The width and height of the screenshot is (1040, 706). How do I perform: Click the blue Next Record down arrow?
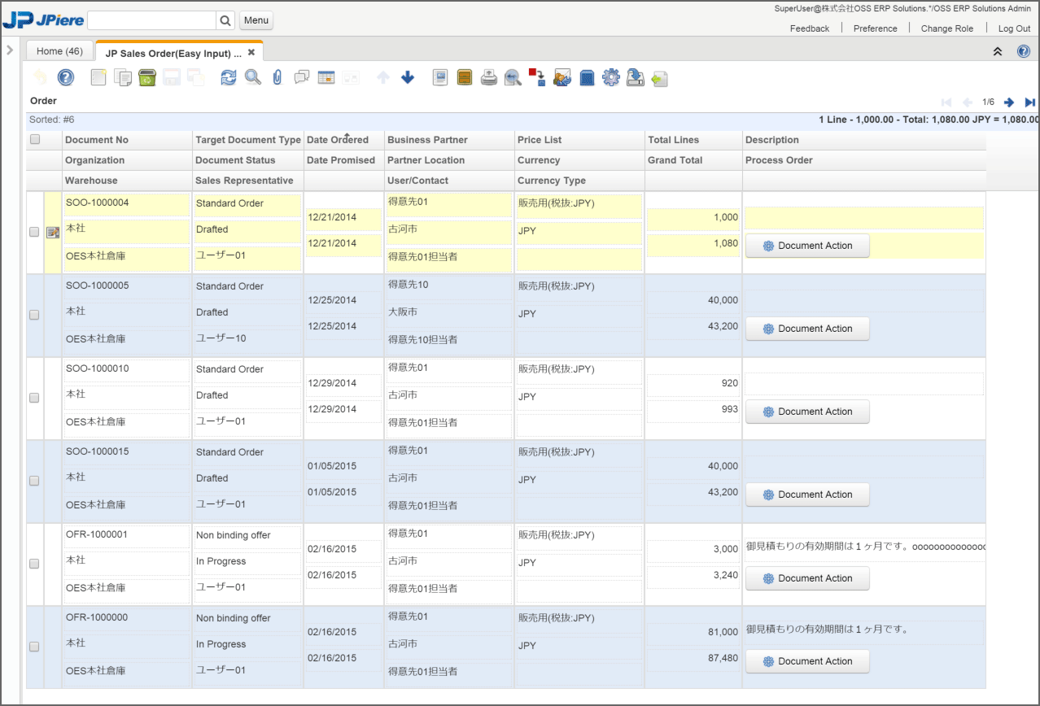click(x=408, y=77)
